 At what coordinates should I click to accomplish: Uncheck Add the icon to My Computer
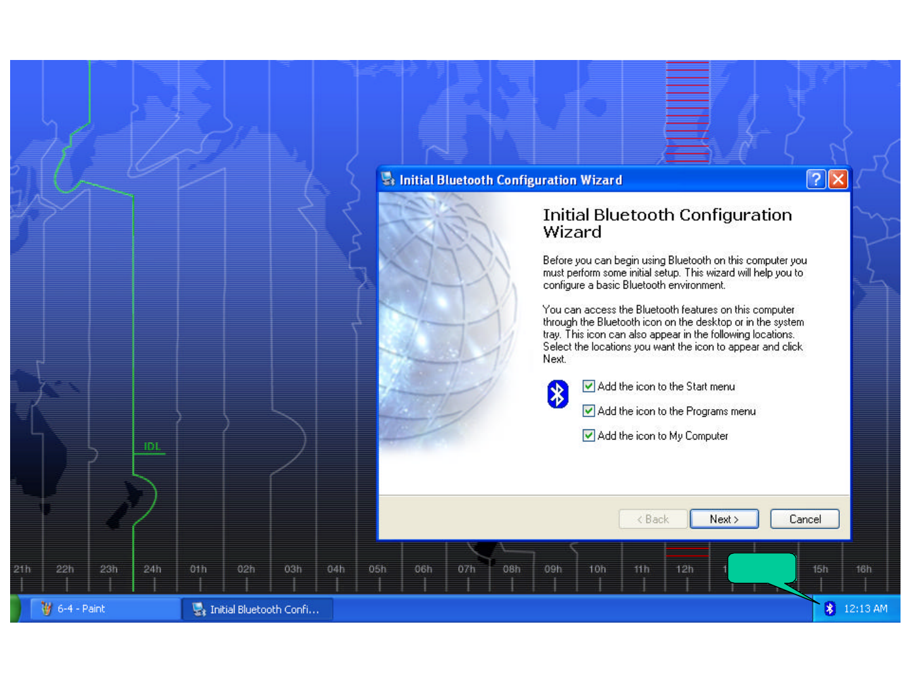tap(588, 435)
